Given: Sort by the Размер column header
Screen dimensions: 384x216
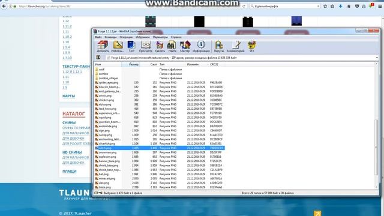Looking at the screenshot, I should (x=131, y=64).
